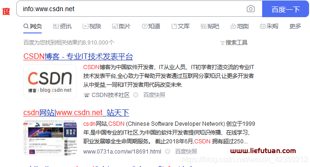Open the 采购 tab

pyautogui.click(x=269, y=26)
